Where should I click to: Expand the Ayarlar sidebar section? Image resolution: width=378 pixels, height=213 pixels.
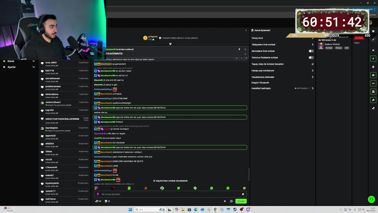[19, 67]
